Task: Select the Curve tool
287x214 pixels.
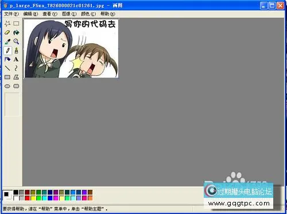Action: 16,68
